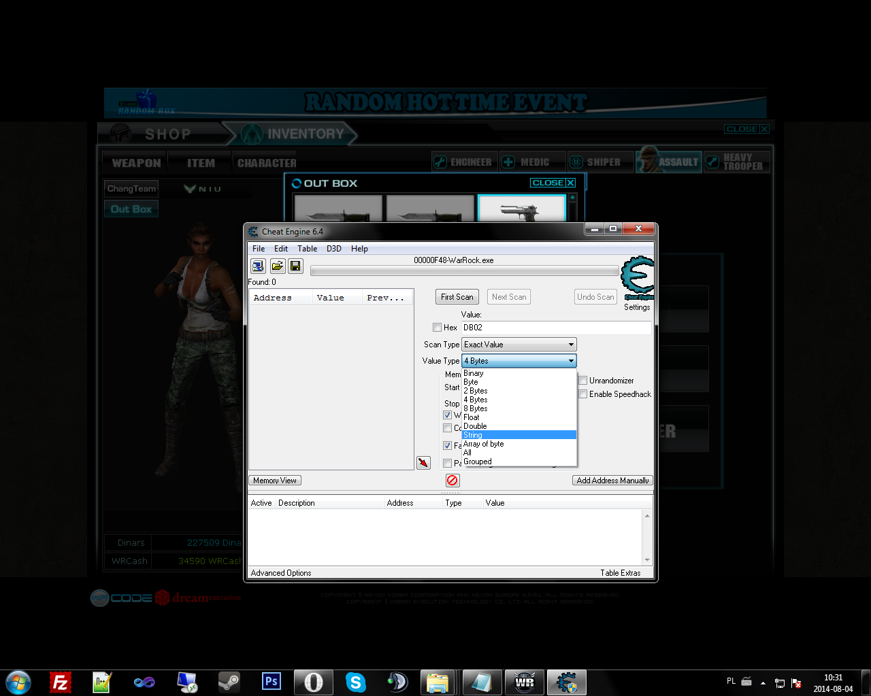871x696 pixels.
Task: Open FileZilla from the taskbar
Action: [x=61, y=682]
